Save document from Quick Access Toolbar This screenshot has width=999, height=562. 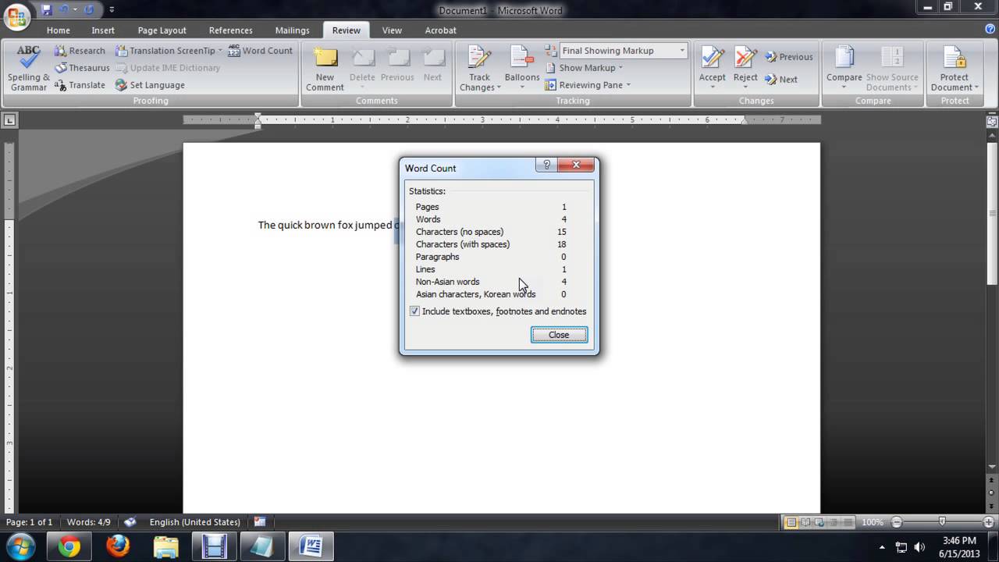[x=47, y=10]
